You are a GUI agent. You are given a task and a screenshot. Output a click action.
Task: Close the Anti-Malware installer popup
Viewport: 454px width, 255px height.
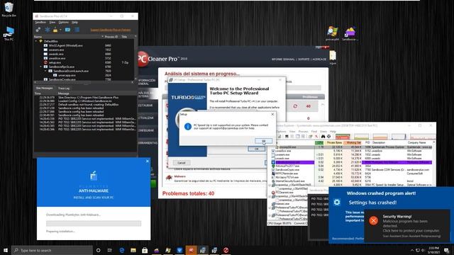click(x=147, y=161)
